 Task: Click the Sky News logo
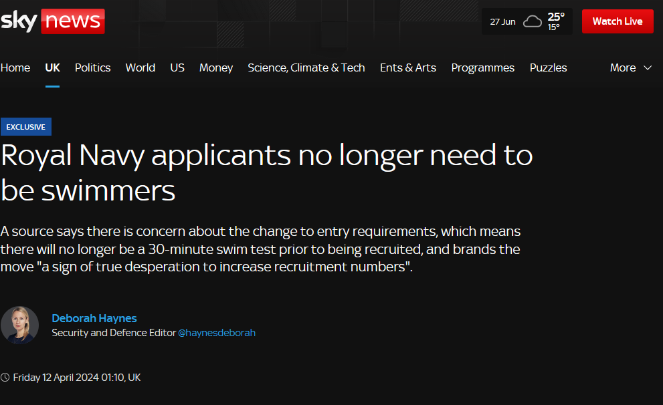[52, 21]
